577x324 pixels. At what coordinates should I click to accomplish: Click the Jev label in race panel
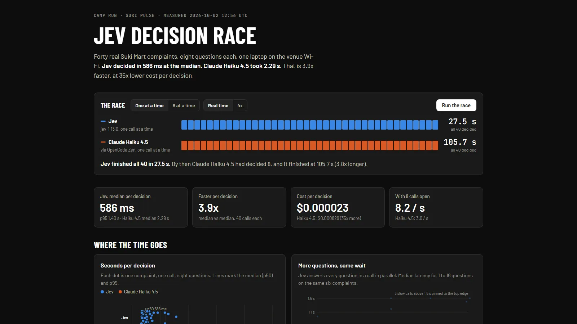[x=113, y=121]
